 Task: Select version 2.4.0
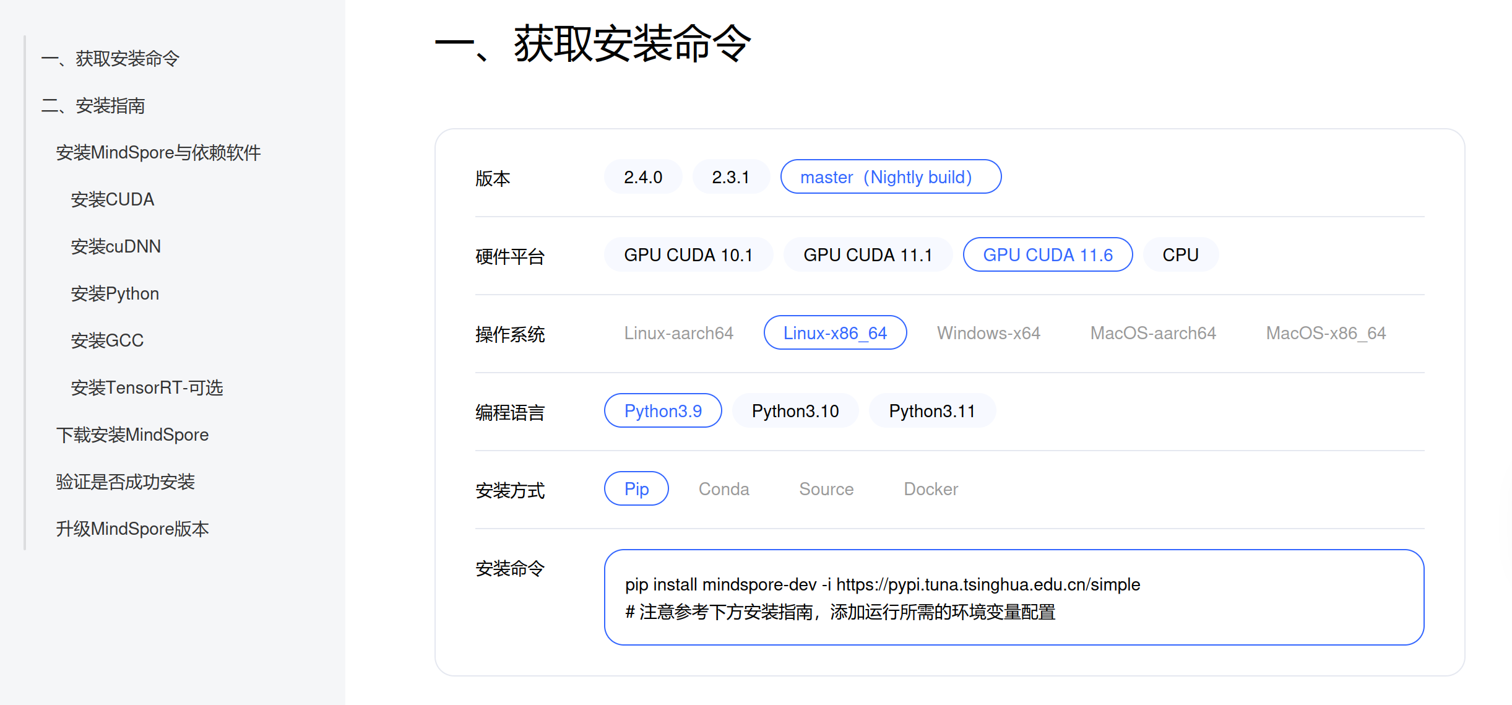(642, 176)
